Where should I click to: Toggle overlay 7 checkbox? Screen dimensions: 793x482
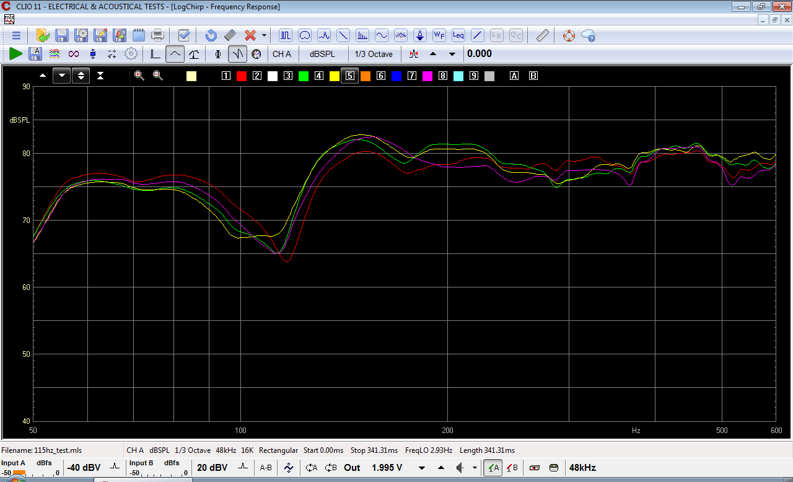click(x=411, y=76)
